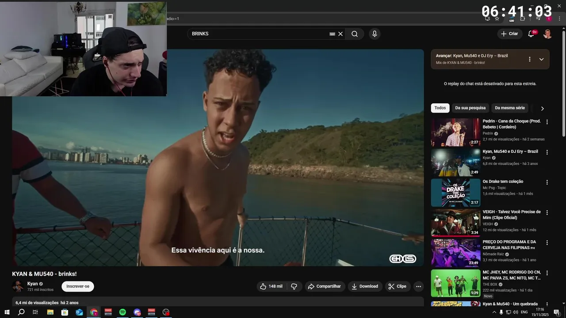Open mix playlist options menu
This screenshot has width=566, height=318.
pos(529,59)
